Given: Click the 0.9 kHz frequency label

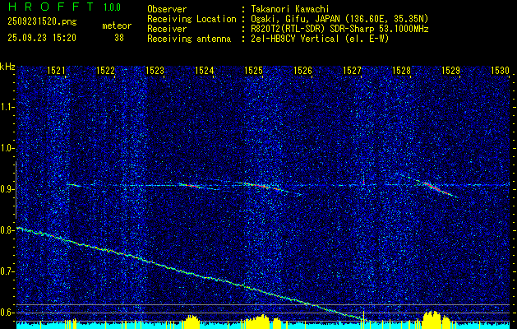Looking at the screenshot, I should [7, 189].
